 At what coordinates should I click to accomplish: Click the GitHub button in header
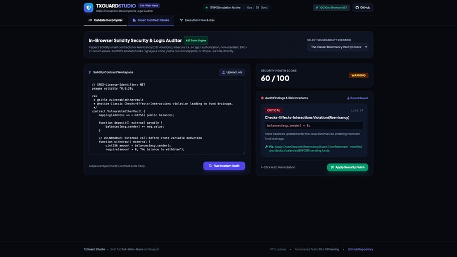point(362,7)
